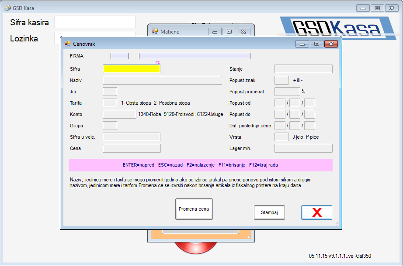
Task: Click the Grupa input field
Action: (110, 126)
